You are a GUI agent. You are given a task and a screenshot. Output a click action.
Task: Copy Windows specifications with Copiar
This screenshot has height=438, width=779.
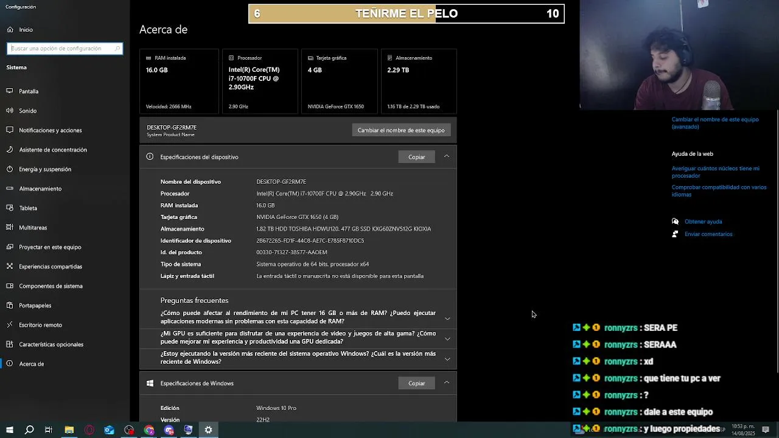click(x=417, y=383)
